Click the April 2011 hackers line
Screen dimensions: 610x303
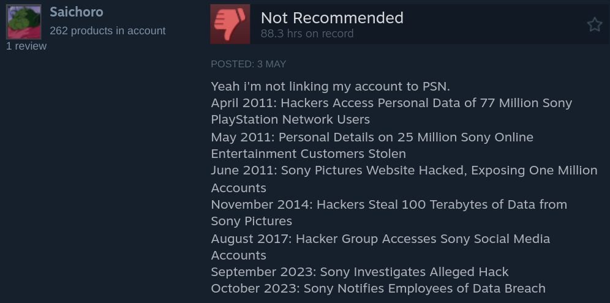391,103
